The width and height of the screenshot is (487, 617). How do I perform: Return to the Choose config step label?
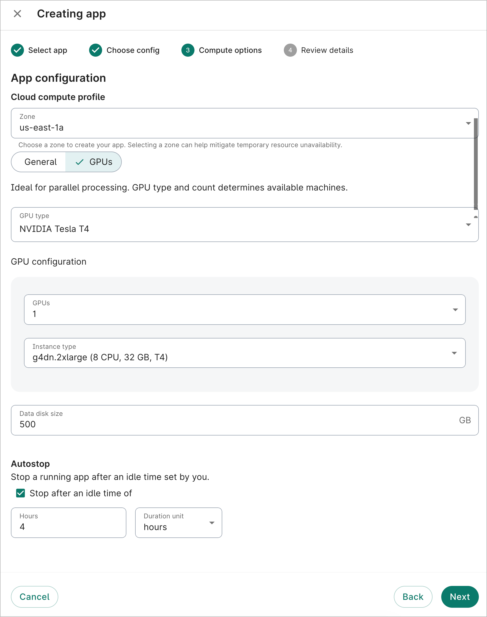[133, 50]
